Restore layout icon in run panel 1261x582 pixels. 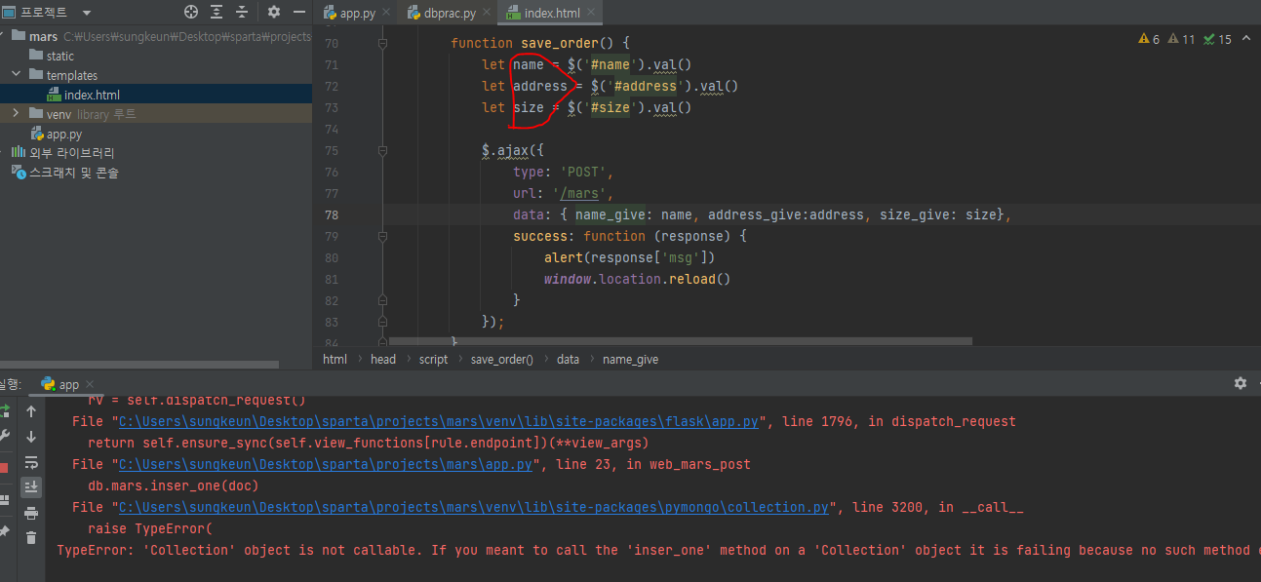pos(5,499)
